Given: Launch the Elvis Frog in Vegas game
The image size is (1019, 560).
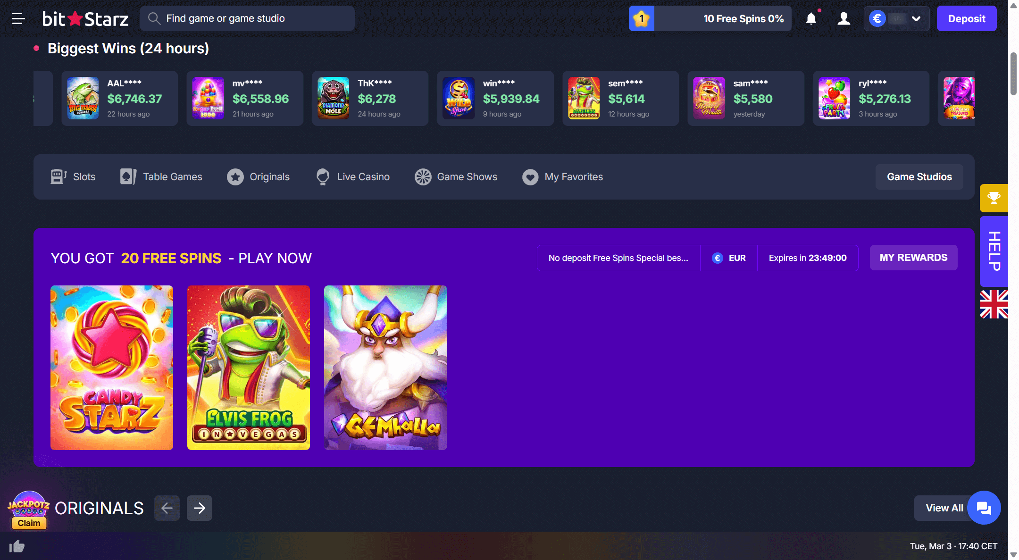Looking at the screenshot, I should (x=249, y=368).
